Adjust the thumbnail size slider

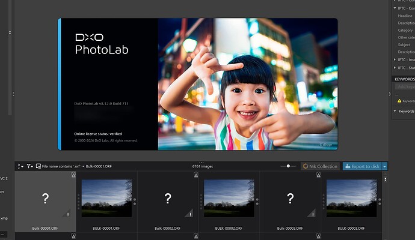[289, 166]
